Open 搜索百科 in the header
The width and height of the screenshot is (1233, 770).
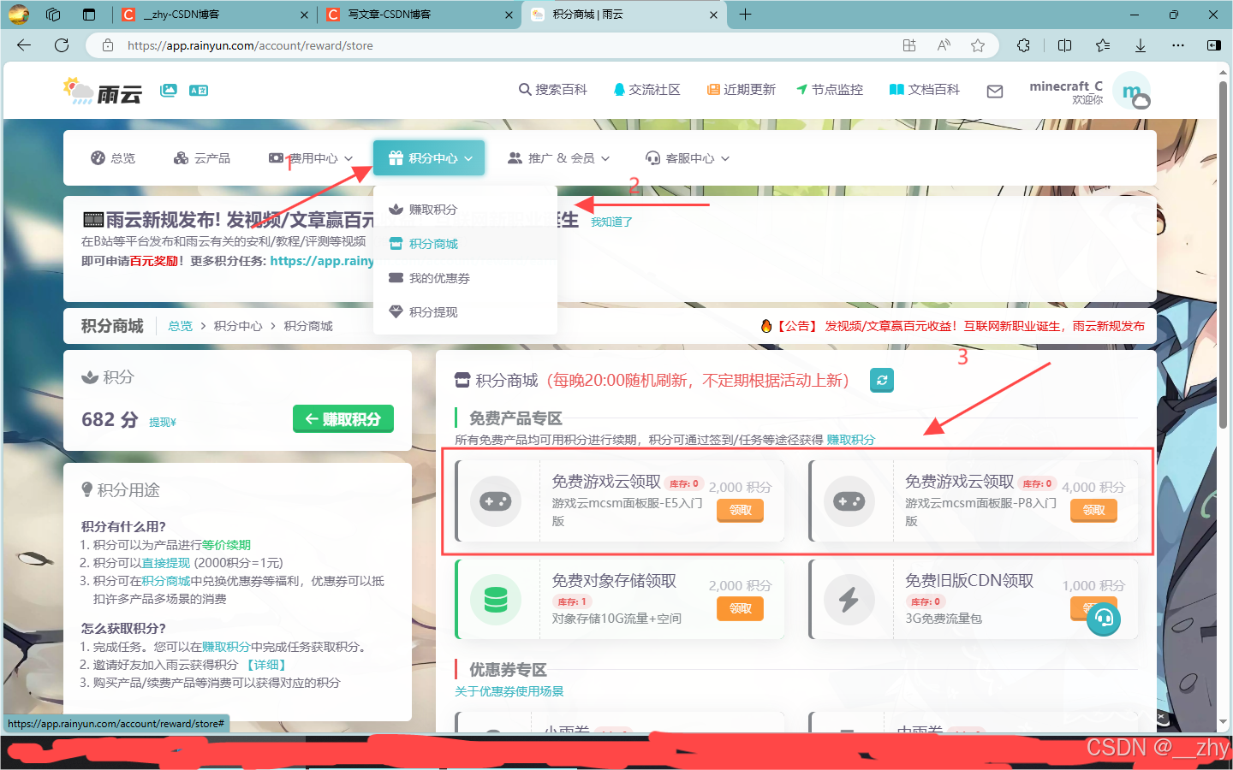[x=553, y=90]
